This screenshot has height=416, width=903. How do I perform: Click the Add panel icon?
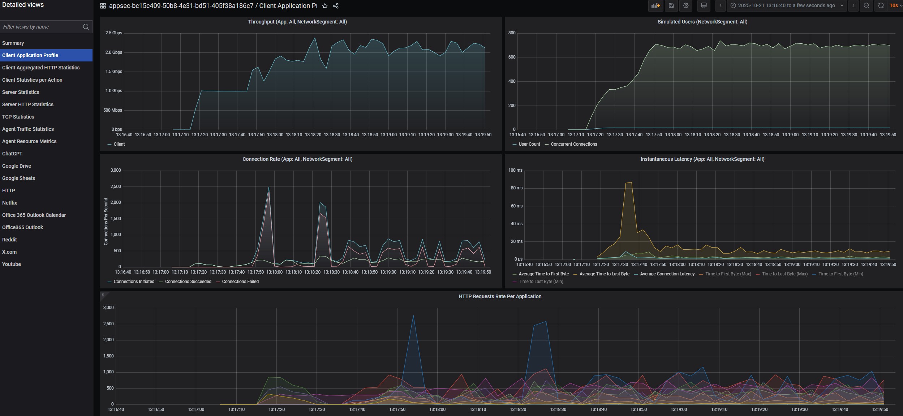point(655,5)
